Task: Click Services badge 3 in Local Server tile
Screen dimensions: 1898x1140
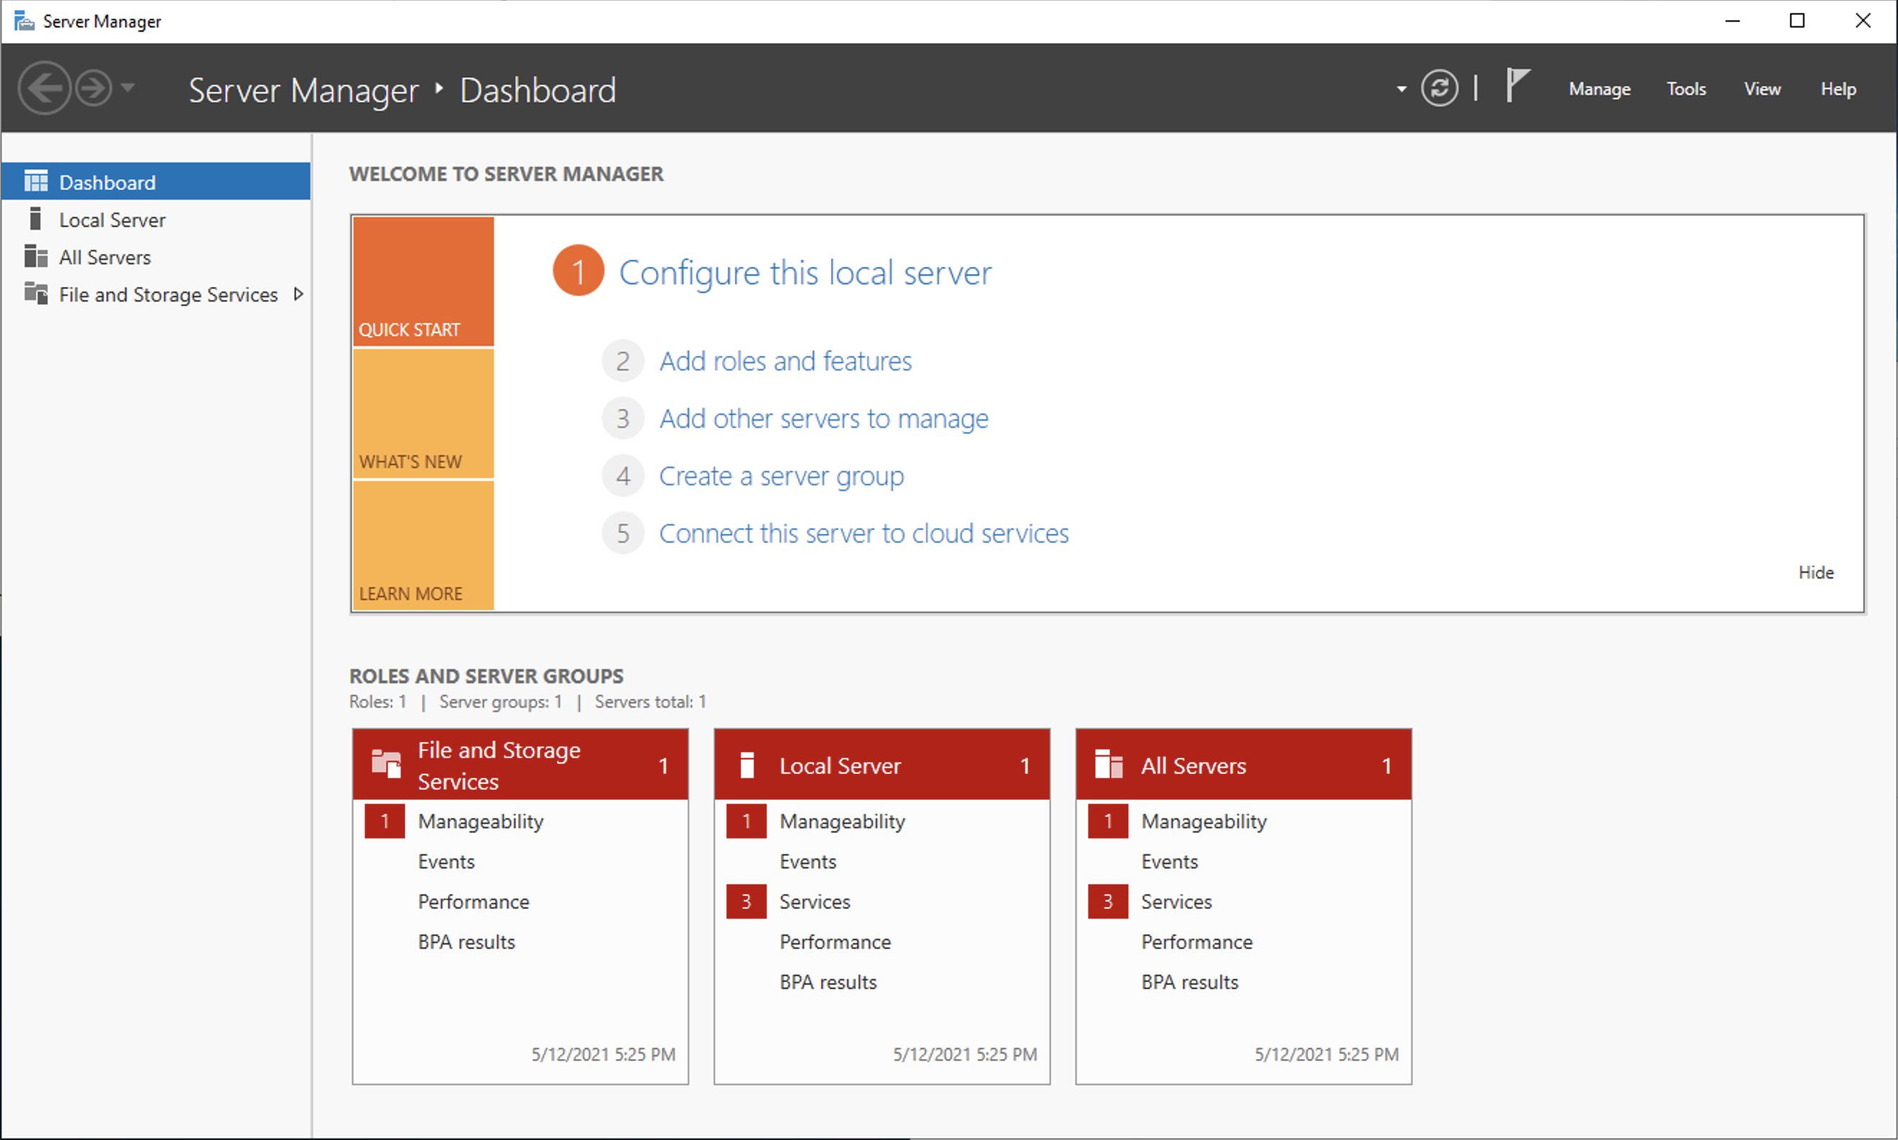Action: tap(746, 901)
